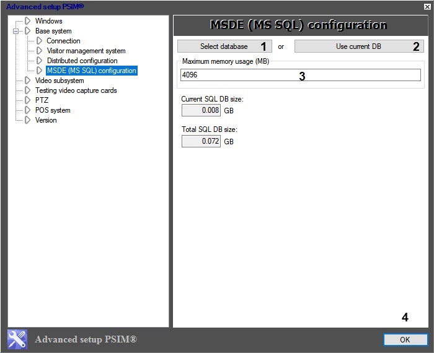This screenshot has height=353, width=434.
Task: Click the MSDE (MS SQL) configuration arrow icon
Action: coord(39,71)
